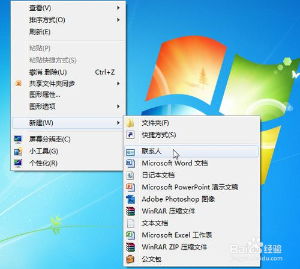Click the contact card icon beside 联系人
Image resolution: width=300 pixels, height=269 pixels.
pyautogui.click(x=130, y=152)
